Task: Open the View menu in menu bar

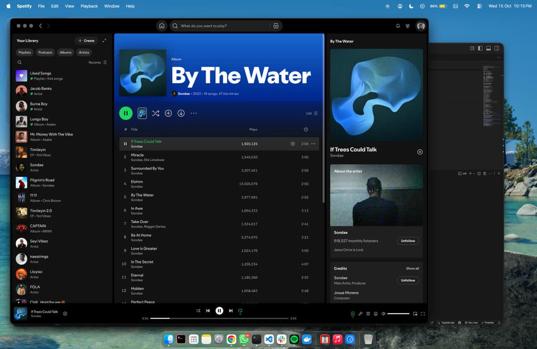Action: (x=69, y=6)
